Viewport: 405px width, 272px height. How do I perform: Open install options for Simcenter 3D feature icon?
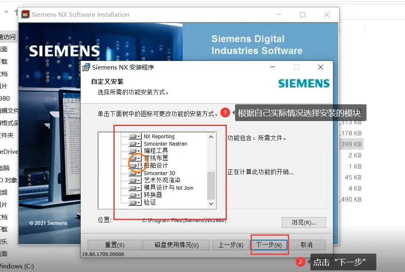(x=135, y=173)
